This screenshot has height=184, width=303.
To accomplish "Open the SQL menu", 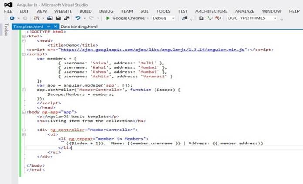I will click(145, 11).
